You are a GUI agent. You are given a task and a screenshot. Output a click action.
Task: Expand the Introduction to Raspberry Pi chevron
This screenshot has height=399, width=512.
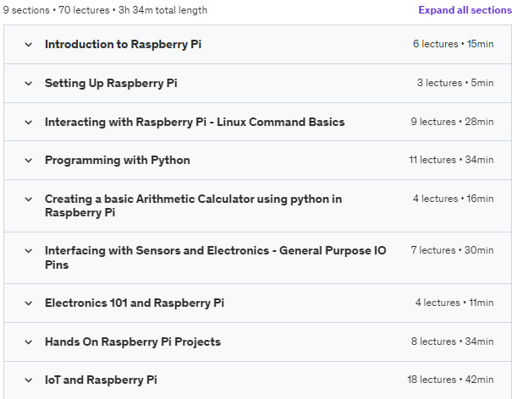(29, 44)
